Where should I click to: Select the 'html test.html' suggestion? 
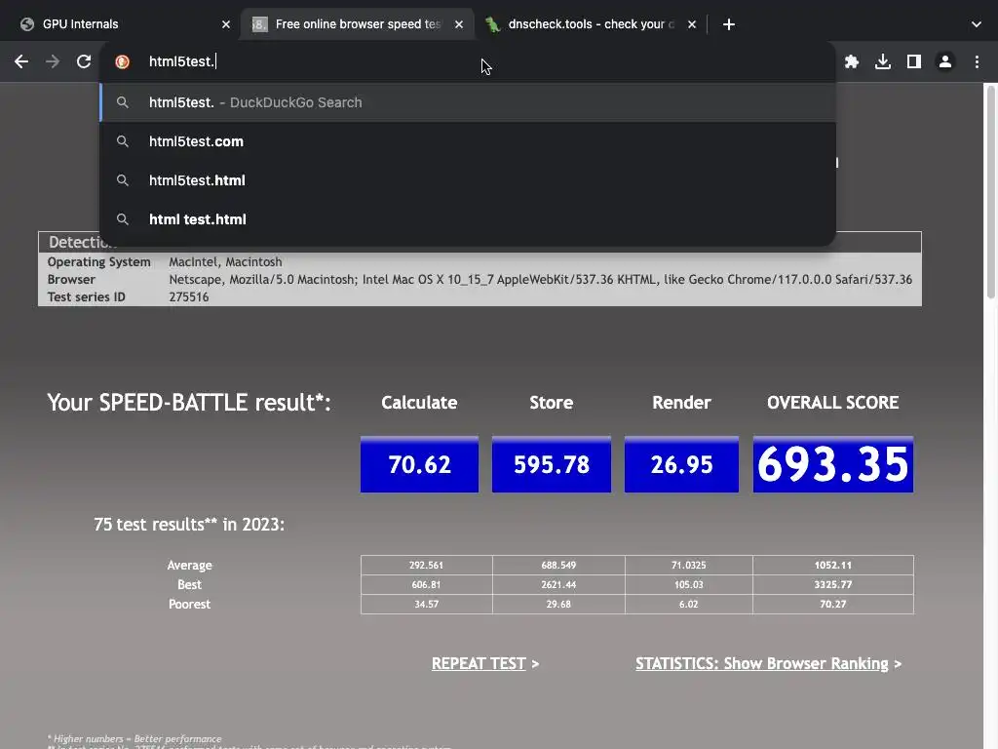[x=468, y=219]
